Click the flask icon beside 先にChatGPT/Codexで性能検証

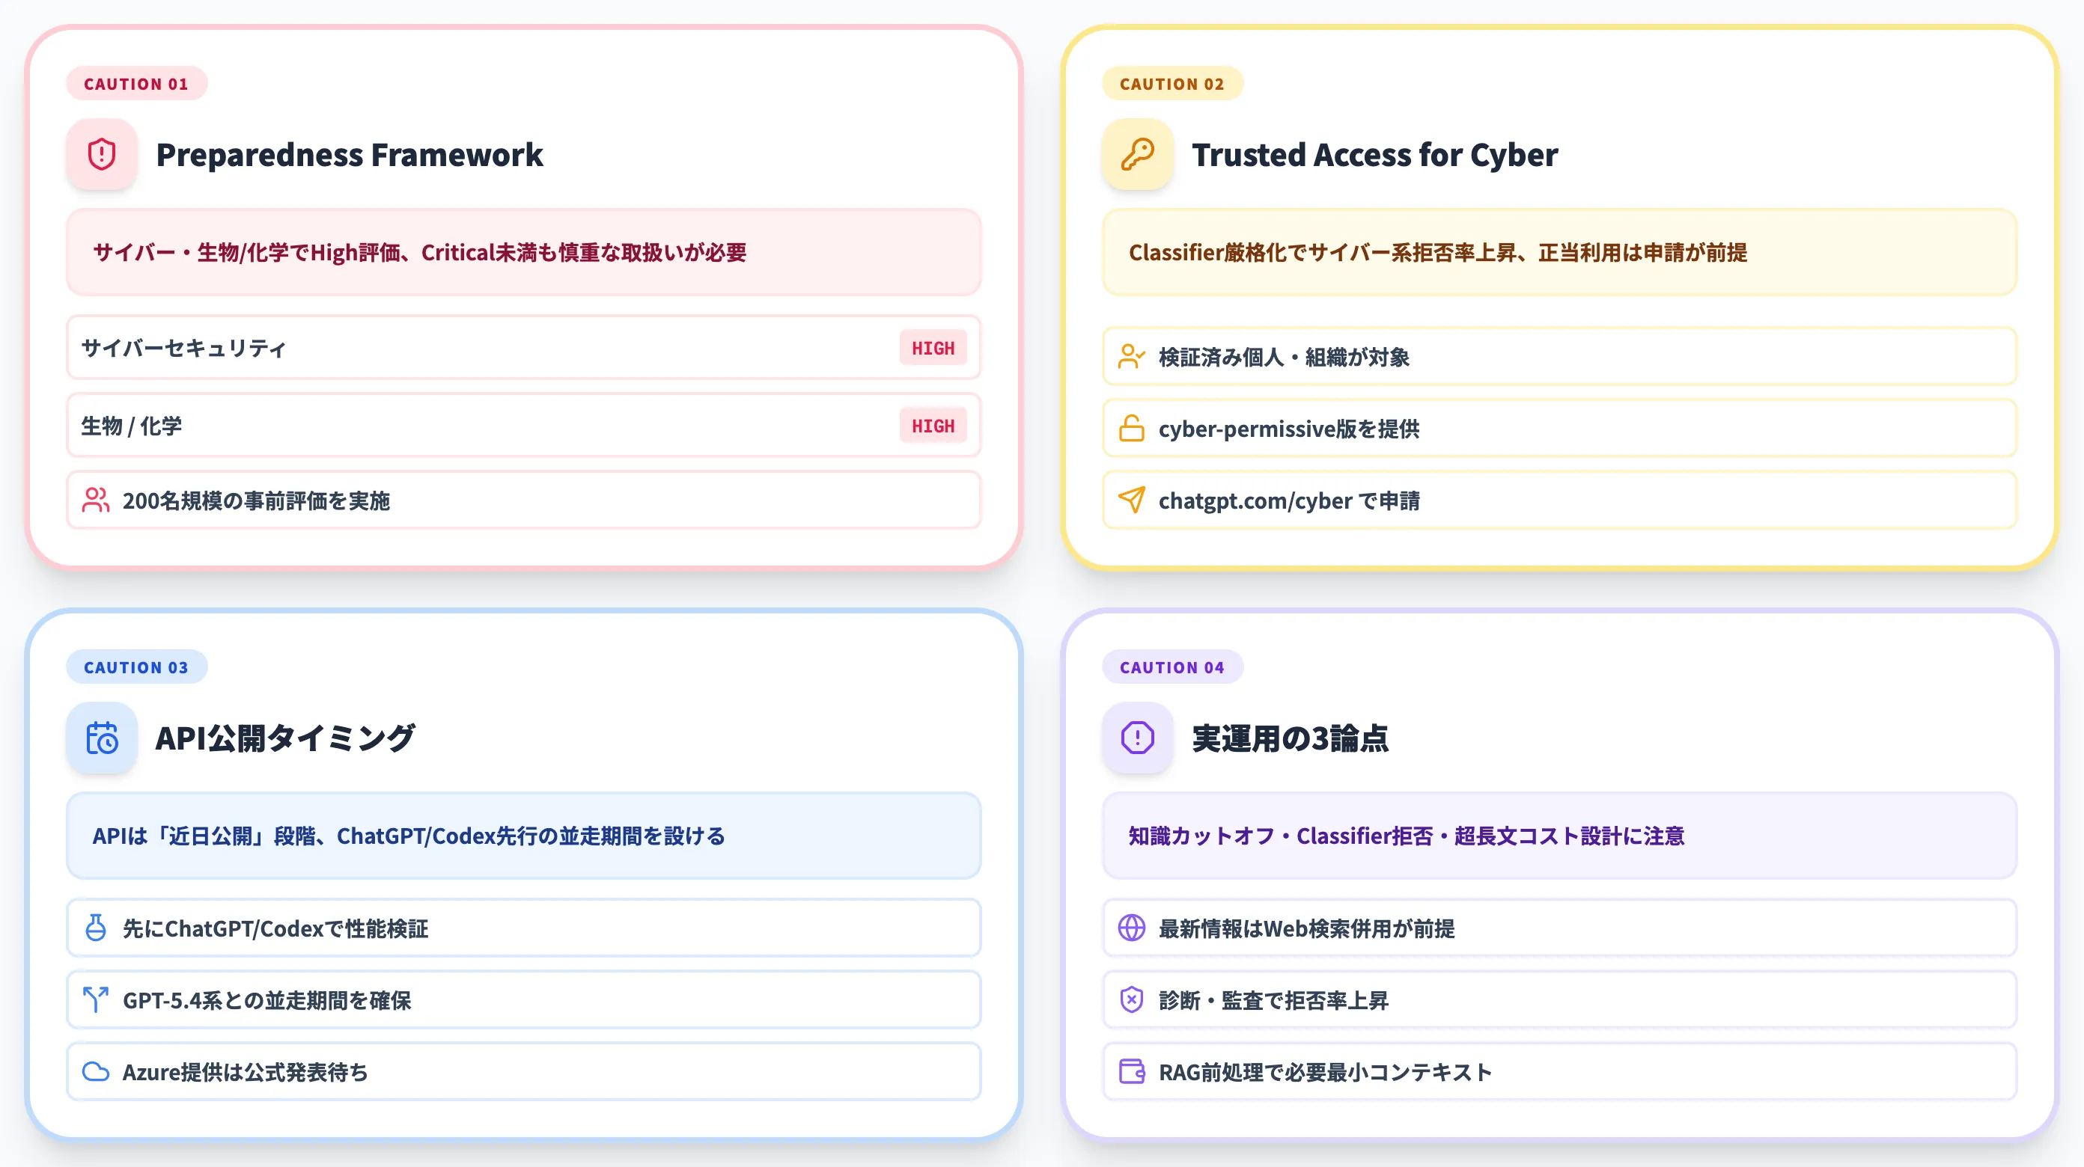[x=96, y=928]
